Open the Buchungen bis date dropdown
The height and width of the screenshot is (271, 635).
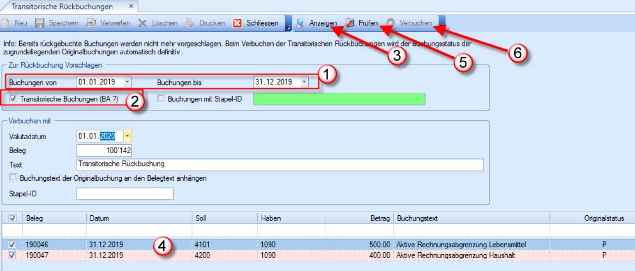tap(304, 82)
